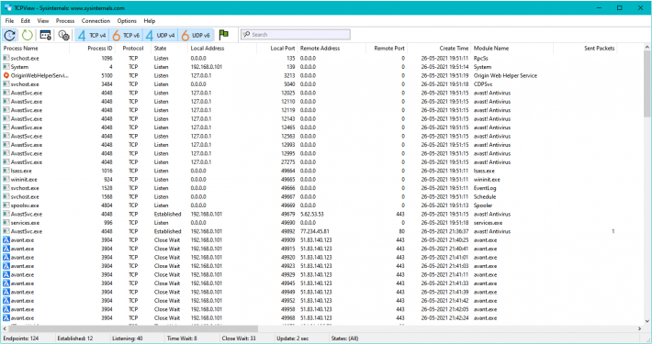This screenshot has width=652, height=344.
Task: Open the Process menu
Action: [65, 21]
